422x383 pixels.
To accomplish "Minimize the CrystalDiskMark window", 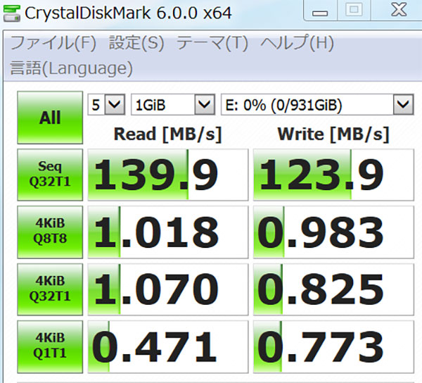I will pyautogui.click(x=320, y=11).
